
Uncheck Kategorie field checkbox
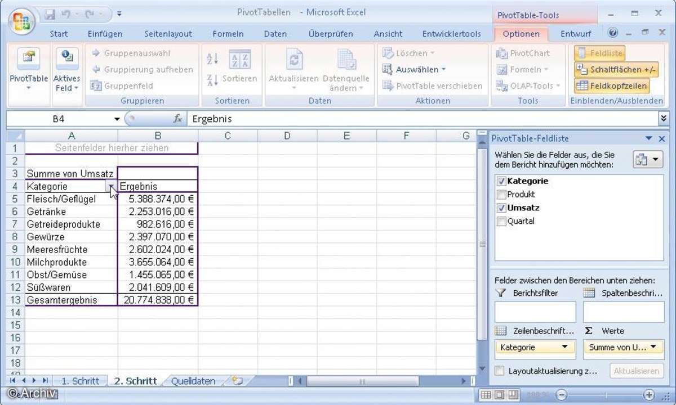tap(501, 181)
